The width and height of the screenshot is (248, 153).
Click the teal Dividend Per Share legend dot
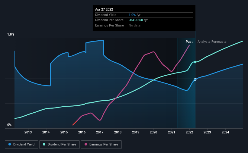point(44,144)
